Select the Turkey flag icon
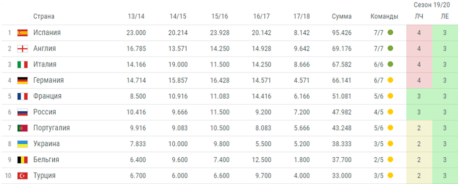Viewport: 458px width, 184px height. 22,176
